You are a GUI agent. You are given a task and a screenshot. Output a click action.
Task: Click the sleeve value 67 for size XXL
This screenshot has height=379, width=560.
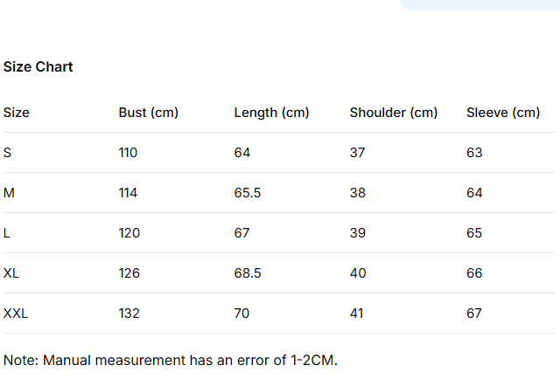(x=474, y=314)
